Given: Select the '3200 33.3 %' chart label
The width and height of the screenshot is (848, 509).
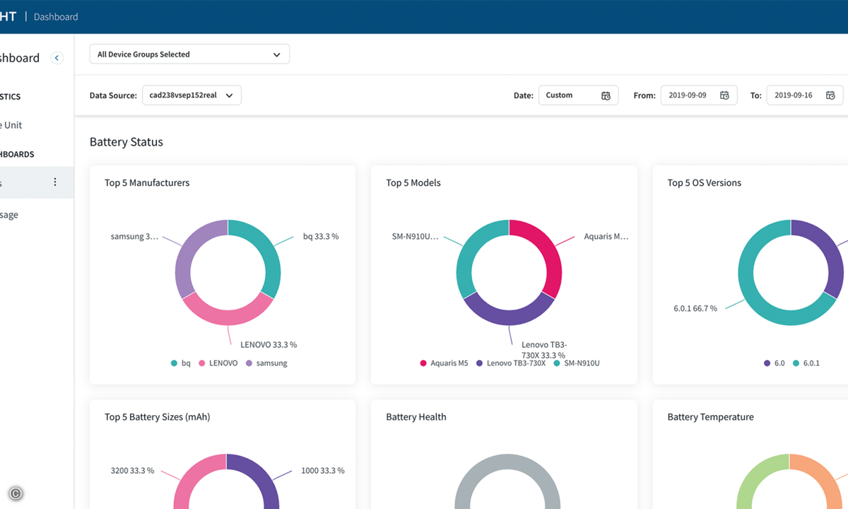Looking at the screenshot, I should [x=132, y=471].
